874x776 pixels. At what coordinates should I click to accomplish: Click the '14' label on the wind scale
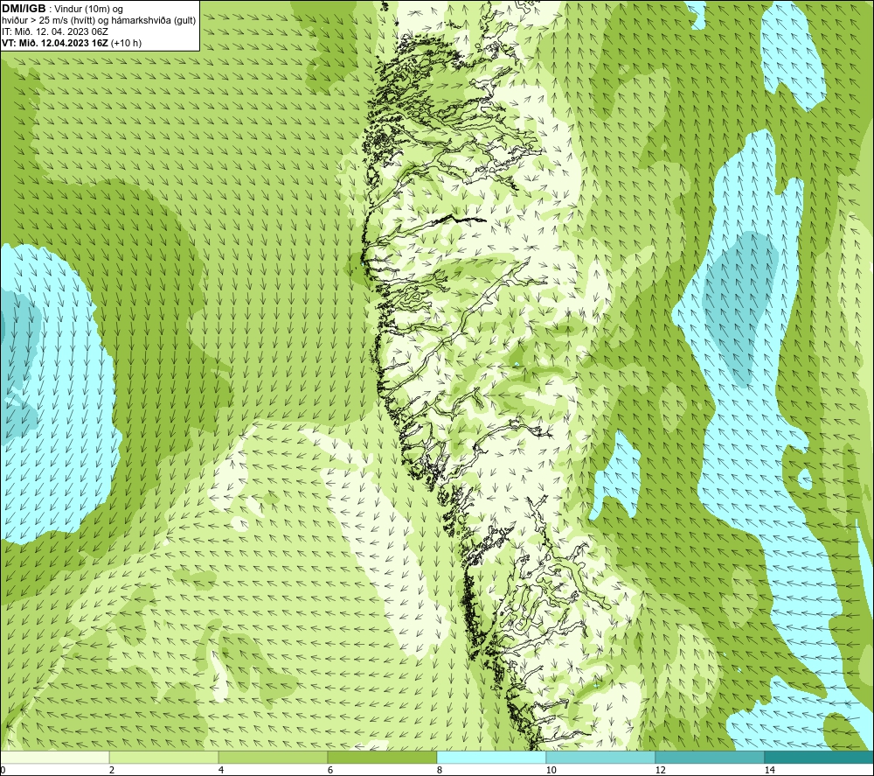pyautogui.click(x=769, y=770)
